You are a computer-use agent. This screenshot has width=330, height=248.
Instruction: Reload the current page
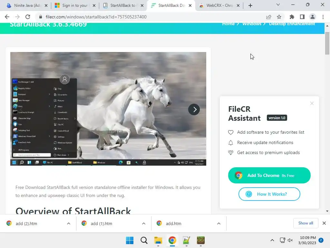pos(28,17)
